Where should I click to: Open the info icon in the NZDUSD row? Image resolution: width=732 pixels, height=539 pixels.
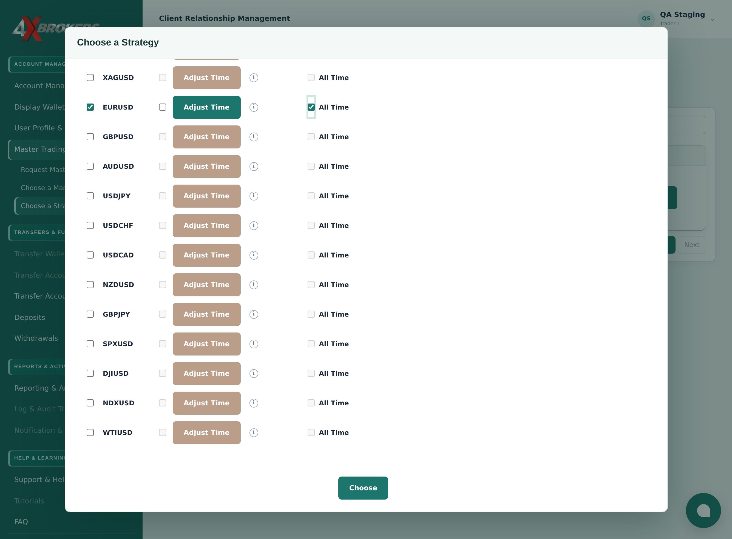click(254, 285)
